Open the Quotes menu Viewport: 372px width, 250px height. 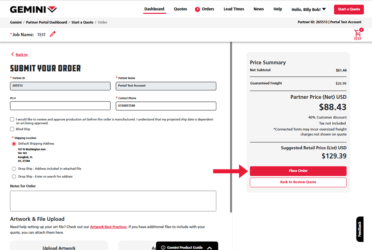click(180, 9)
